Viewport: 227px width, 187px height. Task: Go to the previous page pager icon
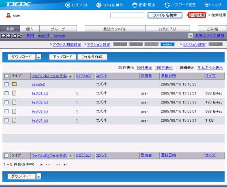pos(48,165)
